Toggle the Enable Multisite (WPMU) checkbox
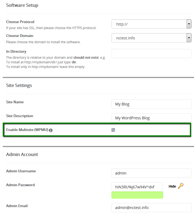Image resolution: width=194 pixels, height=215 pixels. click(113, 130)
